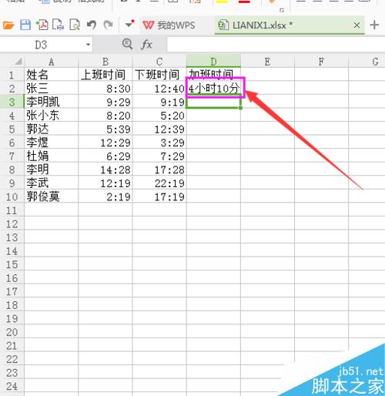The height and width of the screenshot is (396, 385).
Task: Select row 1 header
Action: [x=12, y=75]
